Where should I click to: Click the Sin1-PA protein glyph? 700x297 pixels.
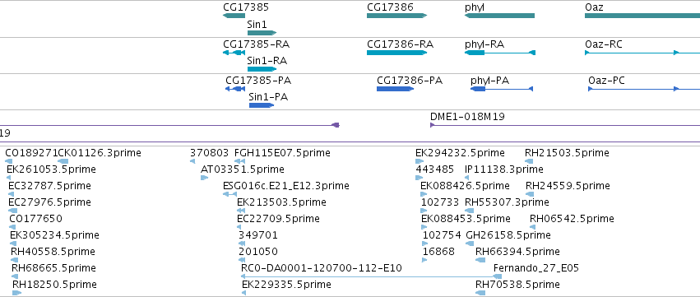[x=262, y=105]
